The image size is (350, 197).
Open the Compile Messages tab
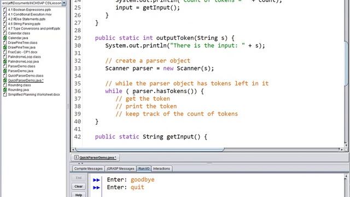[x=89, y=169]
